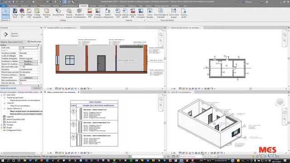Image resolution: width=290 pixels, height=163 pixels.
Task: Click the Livello di dettaglio Alto value
Action: [29, 56]
